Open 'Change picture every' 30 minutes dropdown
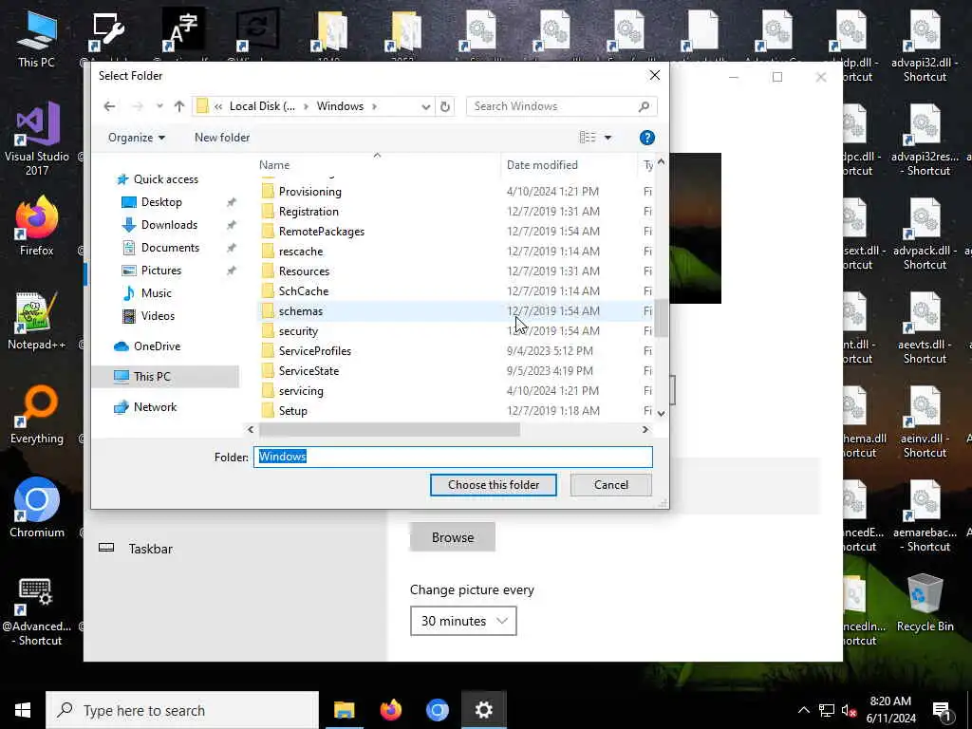Image resolution: width=972 pixels, height=729 pixels. coord(463,621)
